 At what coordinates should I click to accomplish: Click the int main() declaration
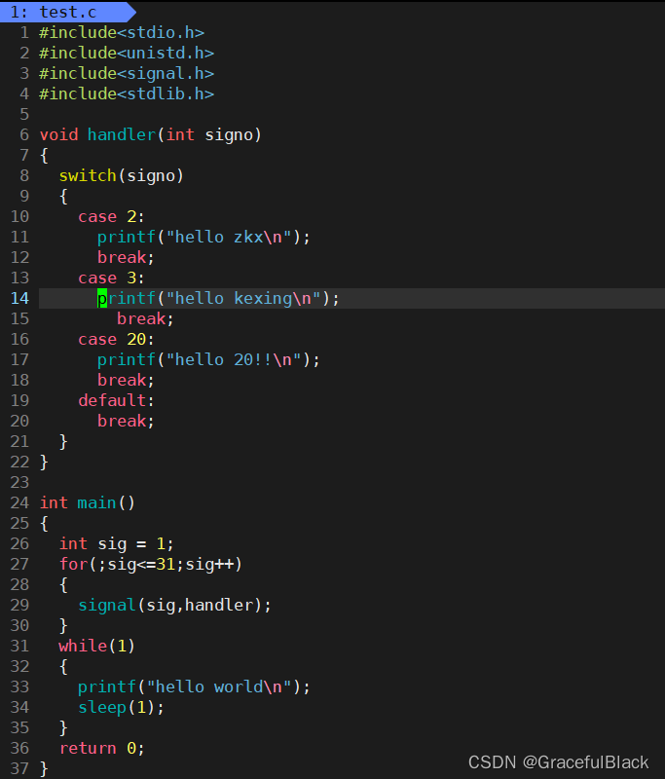pos(87,503)
